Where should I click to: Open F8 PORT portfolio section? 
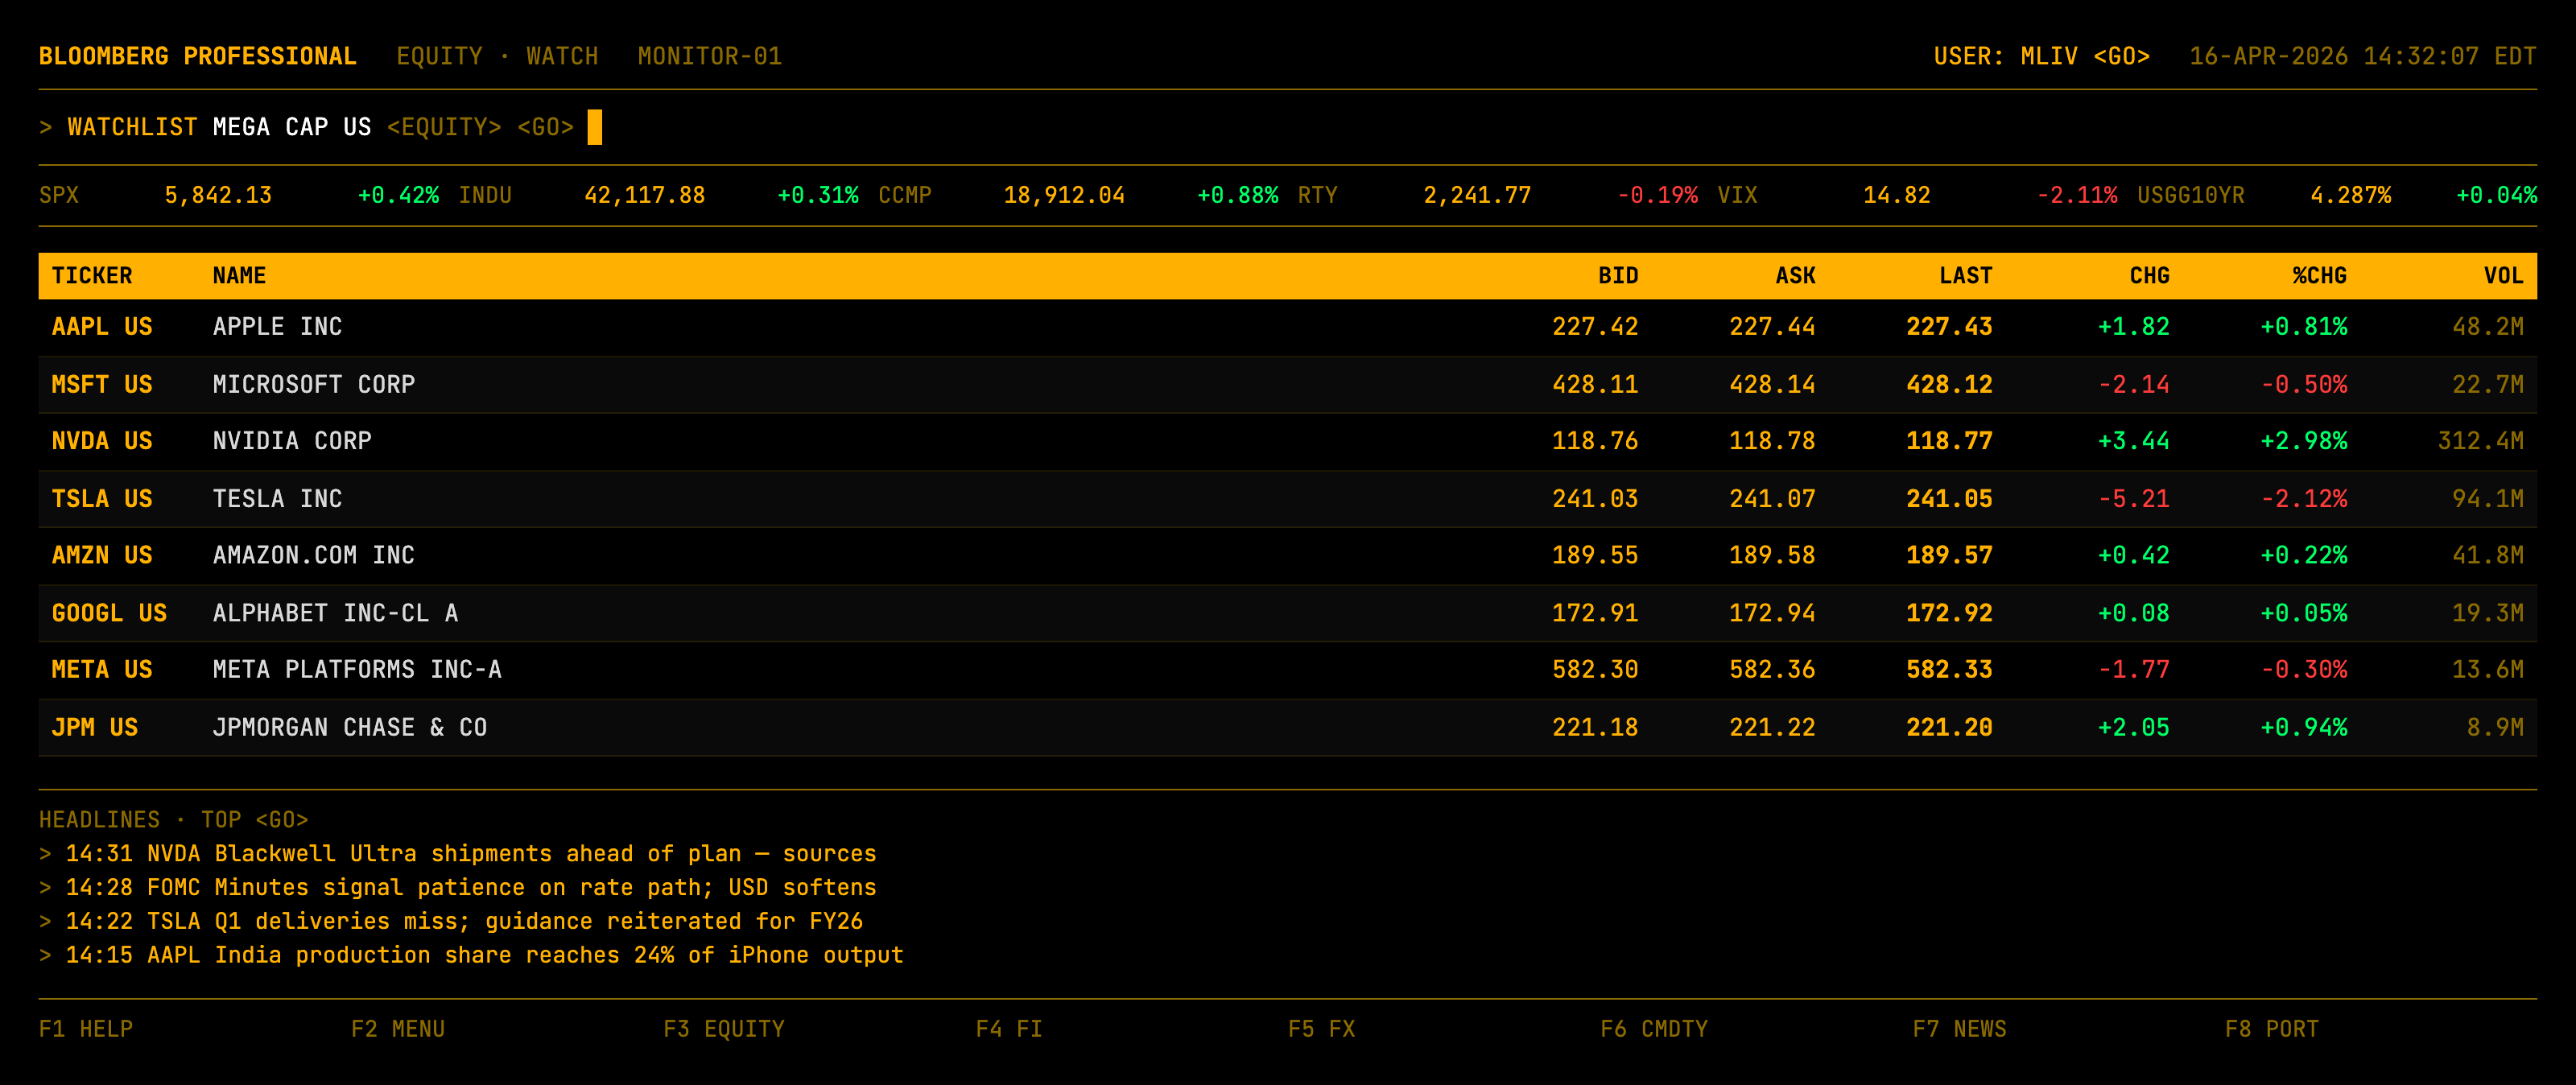pyautogui.click(x=2271, y=1029)
